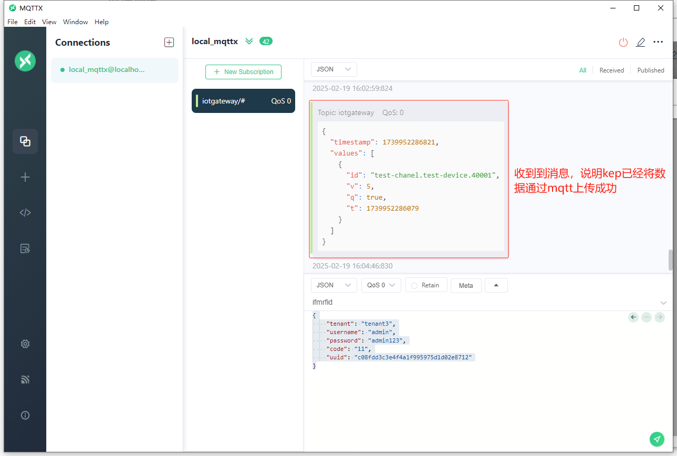
Task: Click timestamp 2025-02-19 16:04:46:830
Action: tap(352, 266)
